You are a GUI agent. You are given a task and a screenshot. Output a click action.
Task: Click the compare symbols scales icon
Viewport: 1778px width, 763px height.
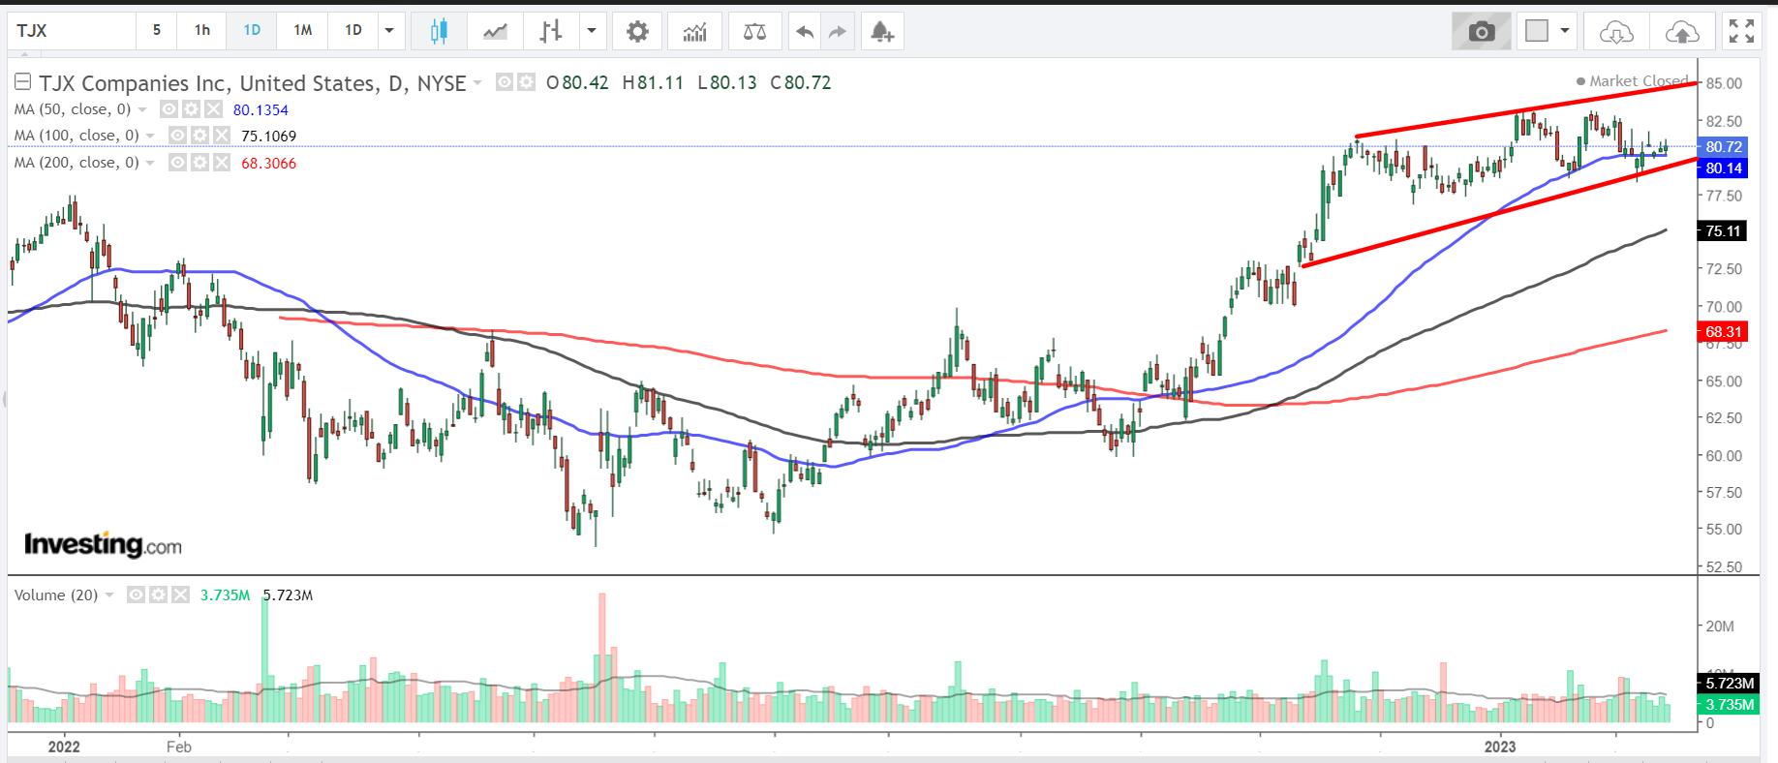[754, 31]
